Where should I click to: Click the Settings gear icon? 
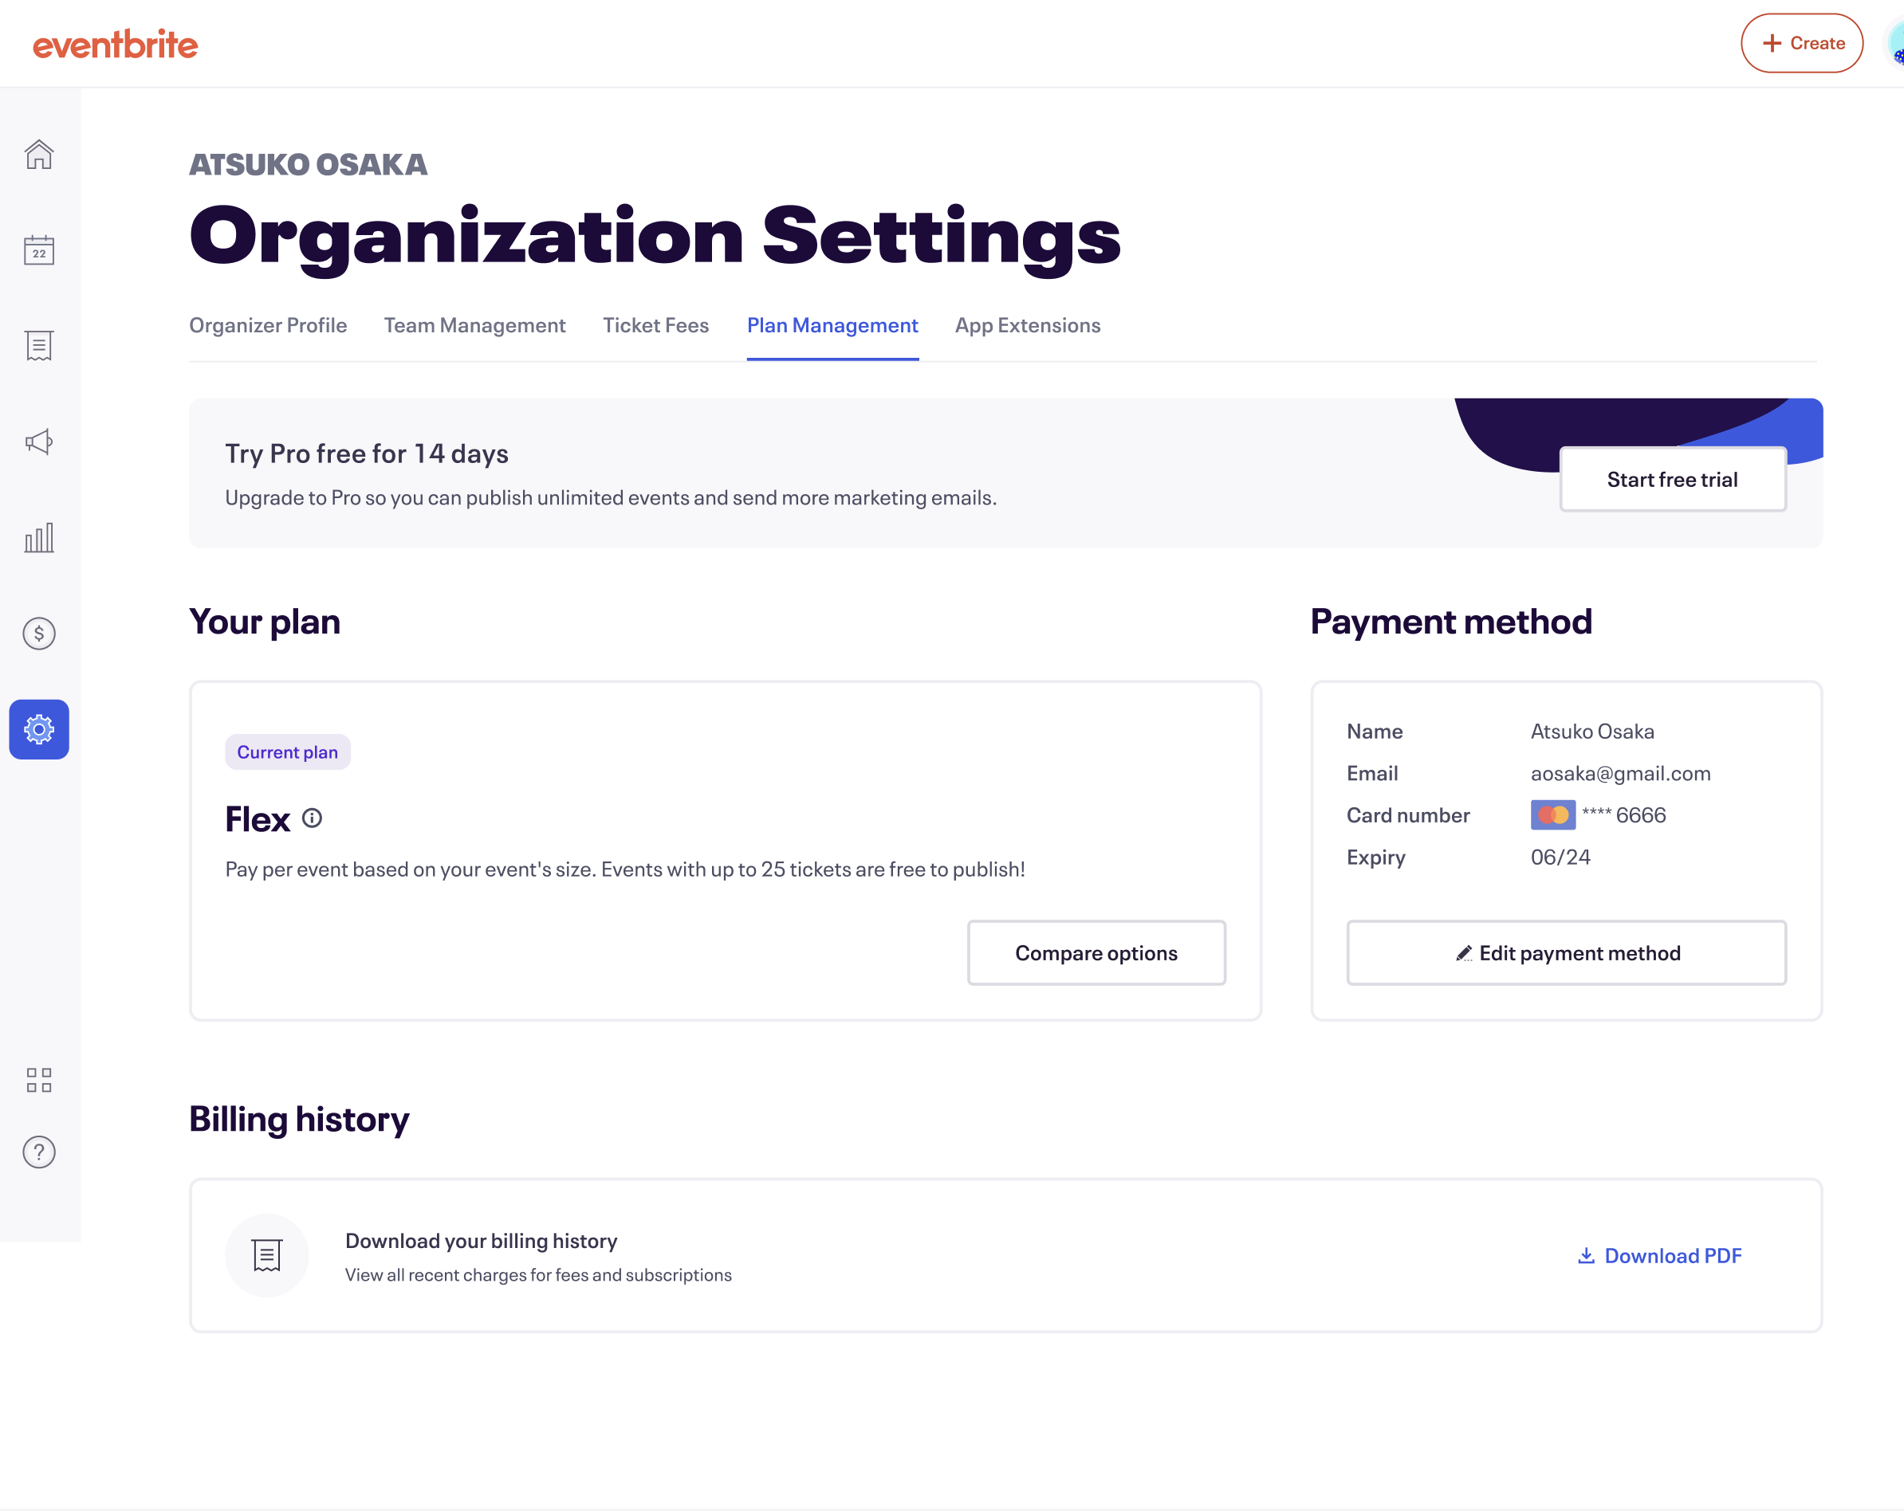pyautogui.click(x=39, y=729)
